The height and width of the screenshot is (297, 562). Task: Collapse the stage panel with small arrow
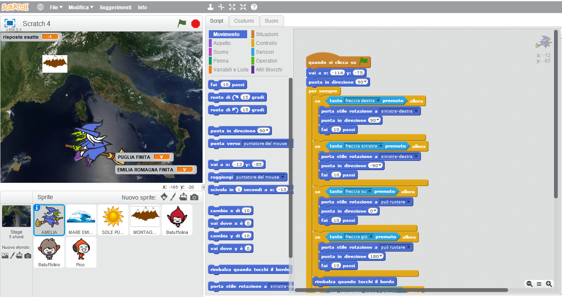coord(203,187)
